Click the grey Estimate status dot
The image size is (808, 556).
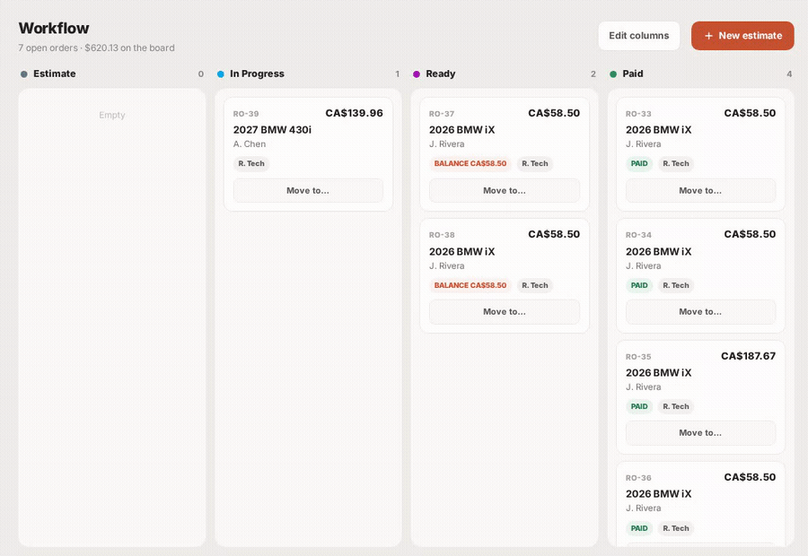(x=23, y=74)
